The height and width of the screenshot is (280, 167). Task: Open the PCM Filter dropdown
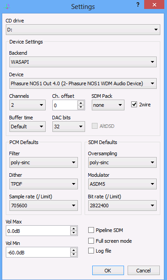(43, 162)
